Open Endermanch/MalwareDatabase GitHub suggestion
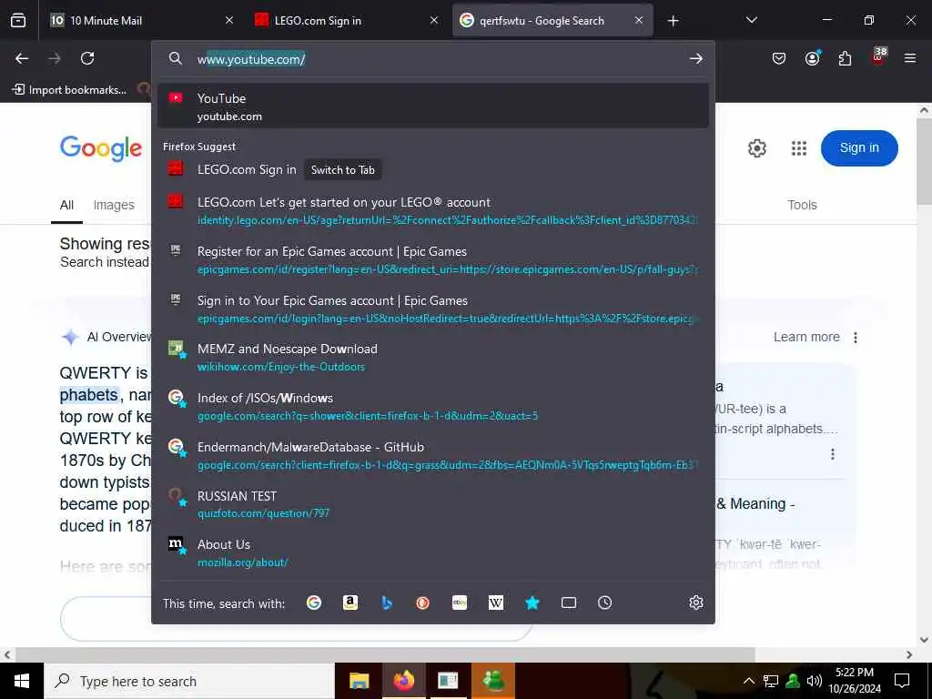This screenshot has width=932, height=699. pos(432,455)
